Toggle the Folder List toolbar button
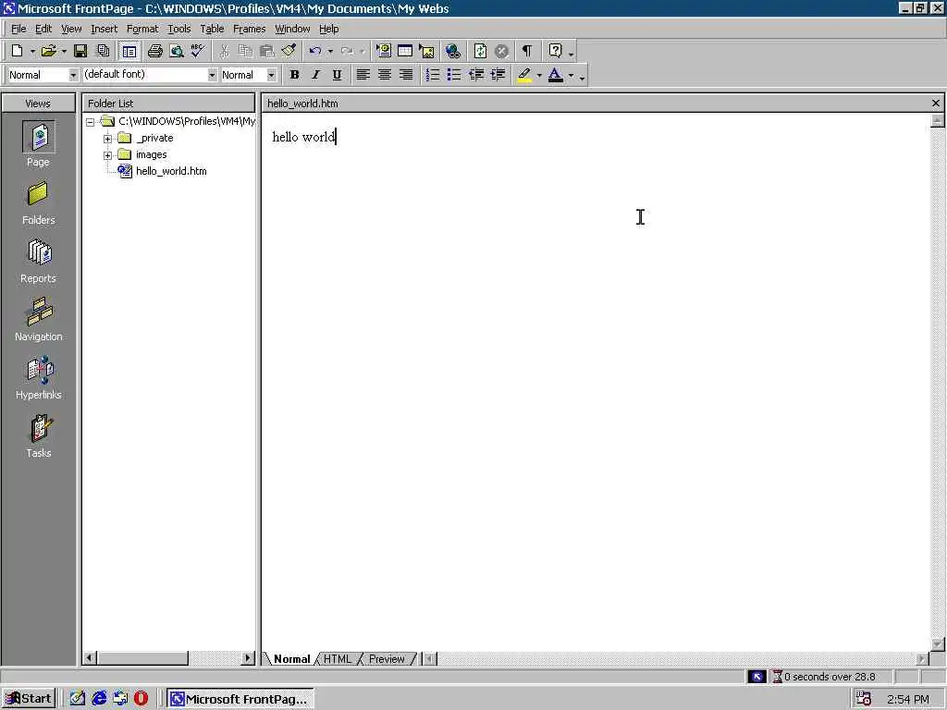Viewport: 947px width, 710px height. point(129,52)
